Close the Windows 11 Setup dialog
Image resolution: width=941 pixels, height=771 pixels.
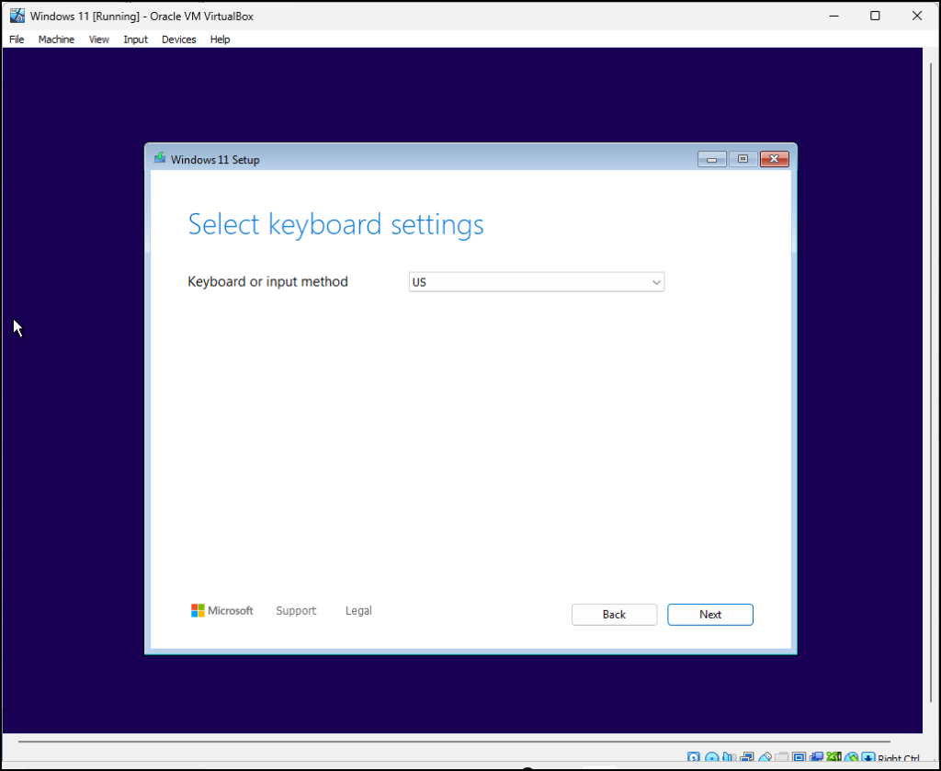[x=774, y=159]
